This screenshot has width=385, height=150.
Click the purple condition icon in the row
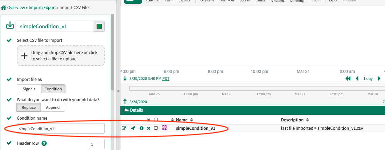tap(164, 128)
